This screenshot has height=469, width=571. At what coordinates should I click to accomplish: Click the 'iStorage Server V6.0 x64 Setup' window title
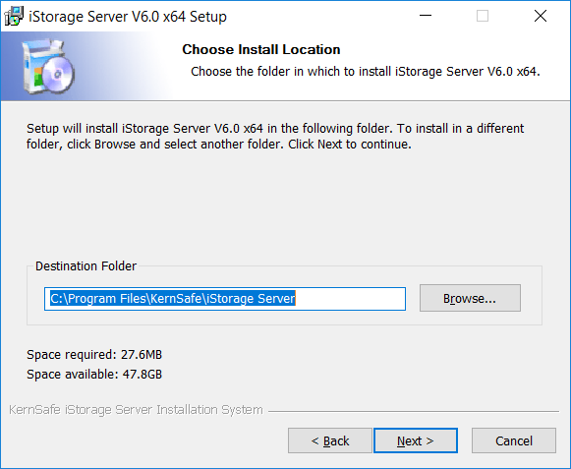[128, 17]
